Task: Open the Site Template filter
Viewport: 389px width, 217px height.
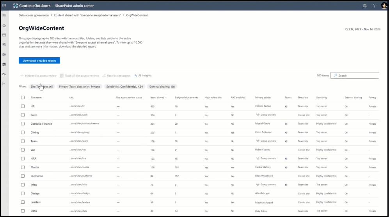Action: coord(42,86)
